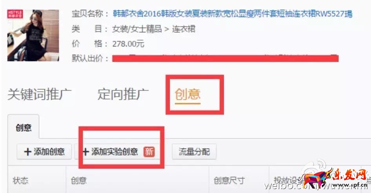Switch to the 关键词推广 tab
This screenshot has width=371, height=193.
click(x=40, y=94)
